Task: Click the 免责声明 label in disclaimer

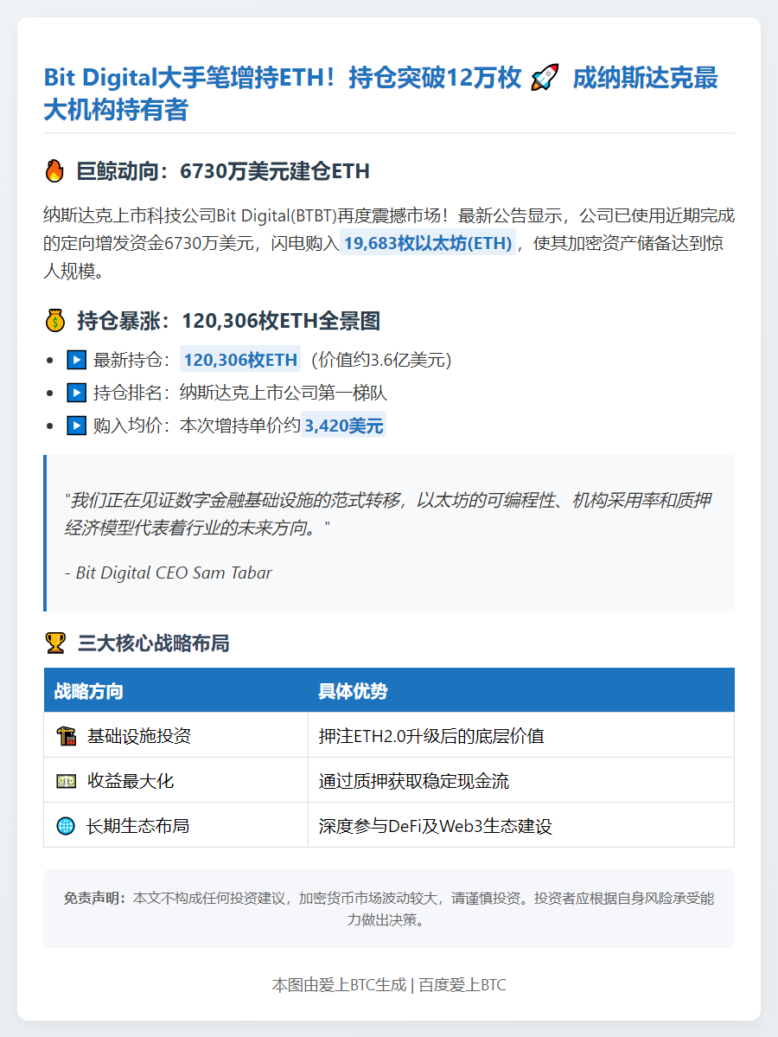Action: click(95, 898)
